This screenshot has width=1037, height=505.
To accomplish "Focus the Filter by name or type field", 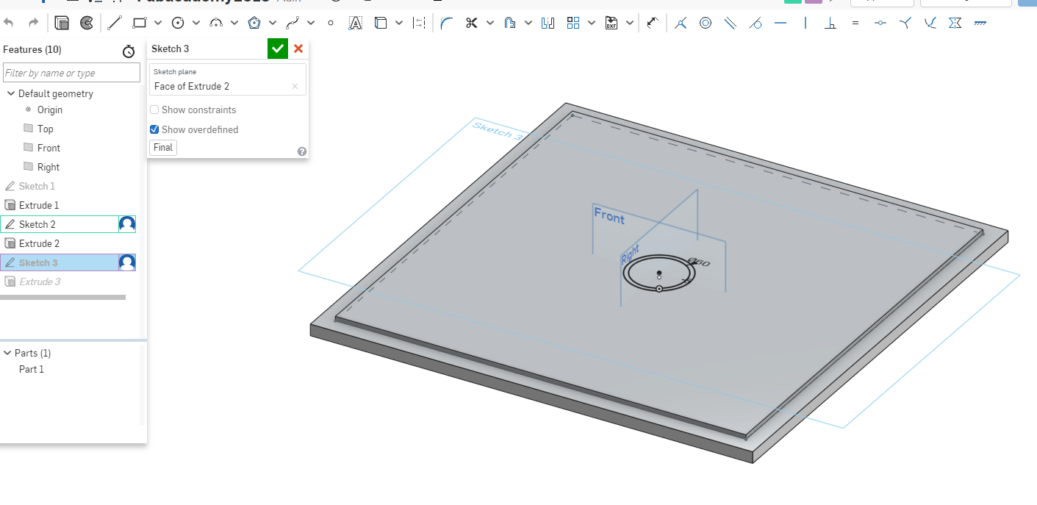I will [71, 73].
